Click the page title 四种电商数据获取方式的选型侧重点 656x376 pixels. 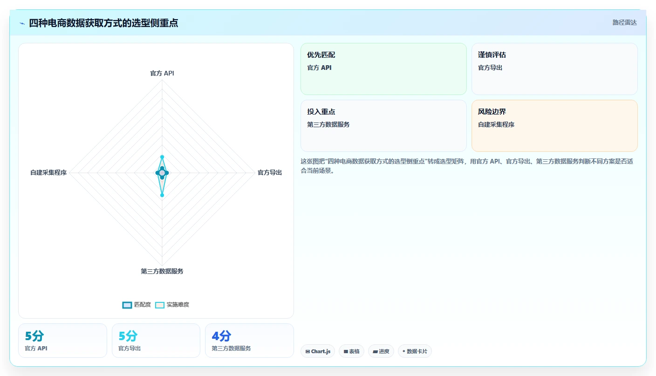coord(103,23)
